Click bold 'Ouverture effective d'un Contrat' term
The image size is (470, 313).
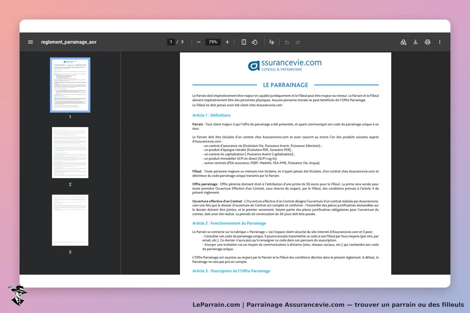[217, 201]
